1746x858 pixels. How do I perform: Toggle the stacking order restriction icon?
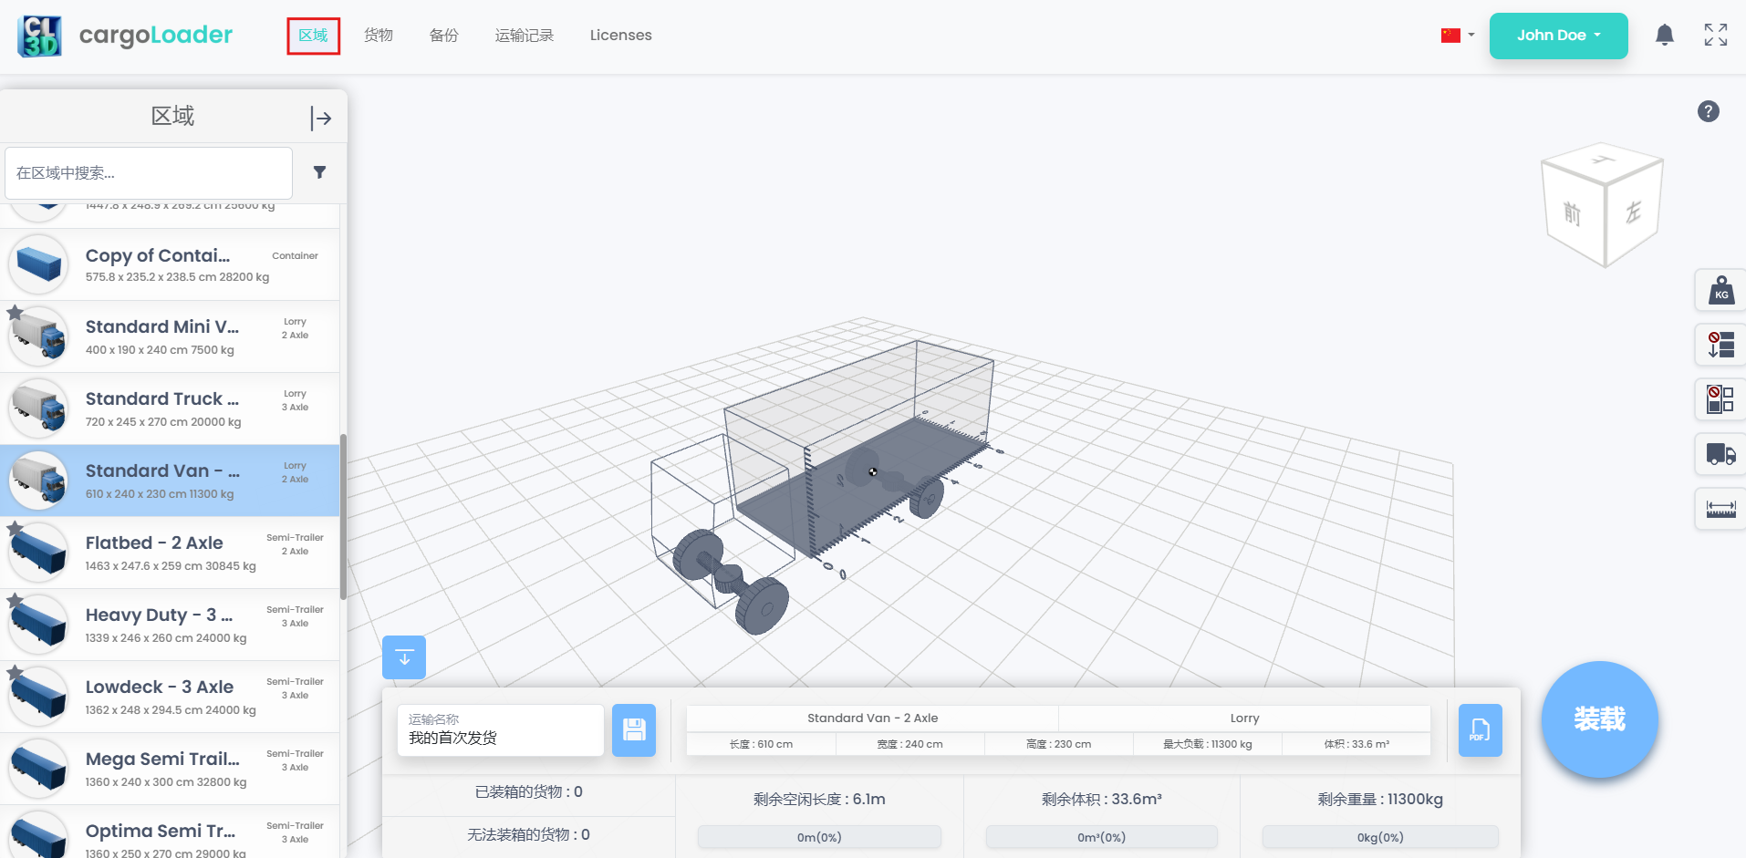click(1720, 345)
